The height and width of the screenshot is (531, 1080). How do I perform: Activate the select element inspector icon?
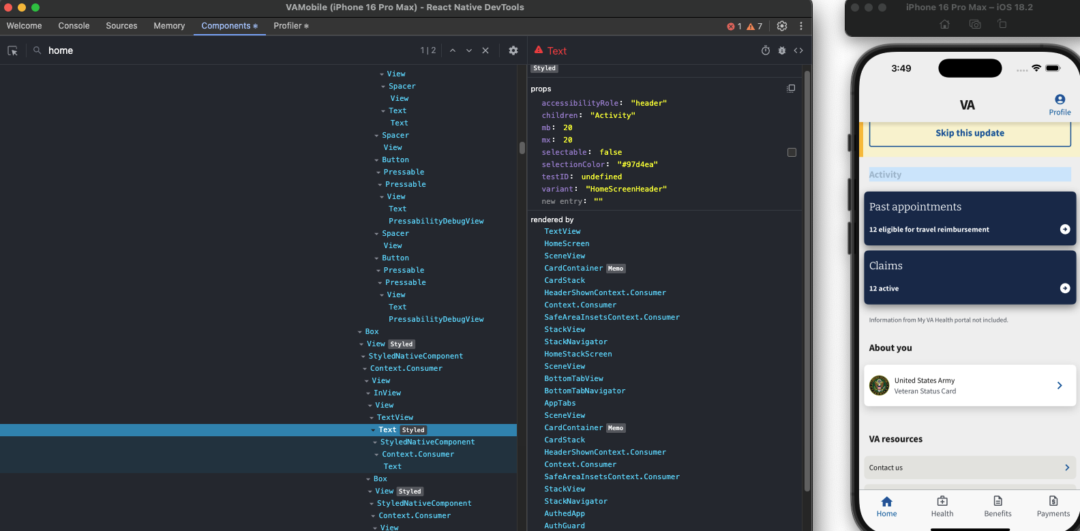click(x=12, y=51)
